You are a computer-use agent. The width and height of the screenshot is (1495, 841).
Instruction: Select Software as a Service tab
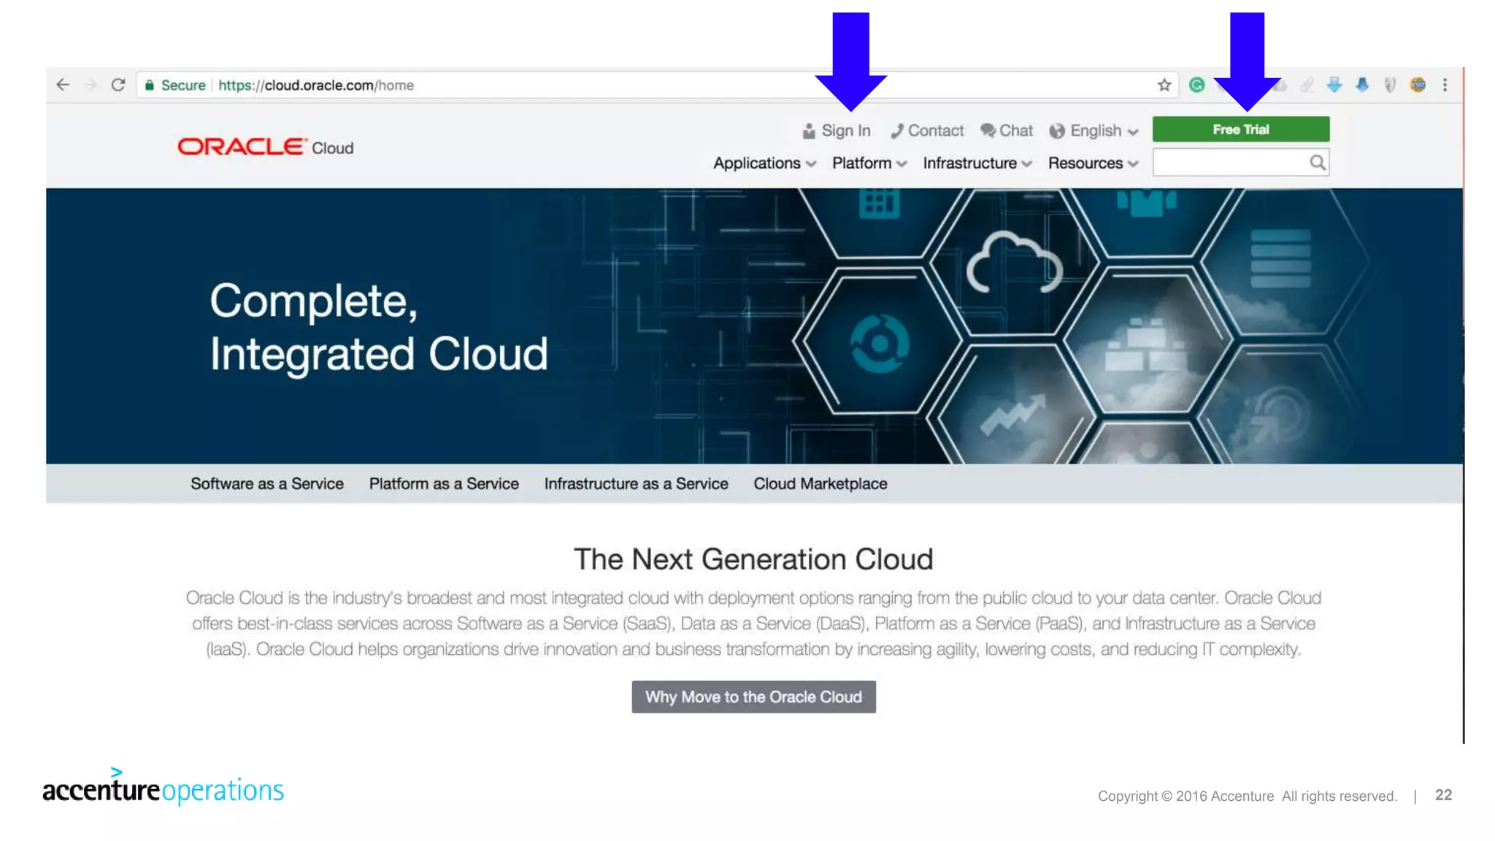click(266, 483)
